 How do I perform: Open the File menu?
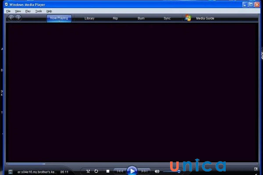pos(8,11)
